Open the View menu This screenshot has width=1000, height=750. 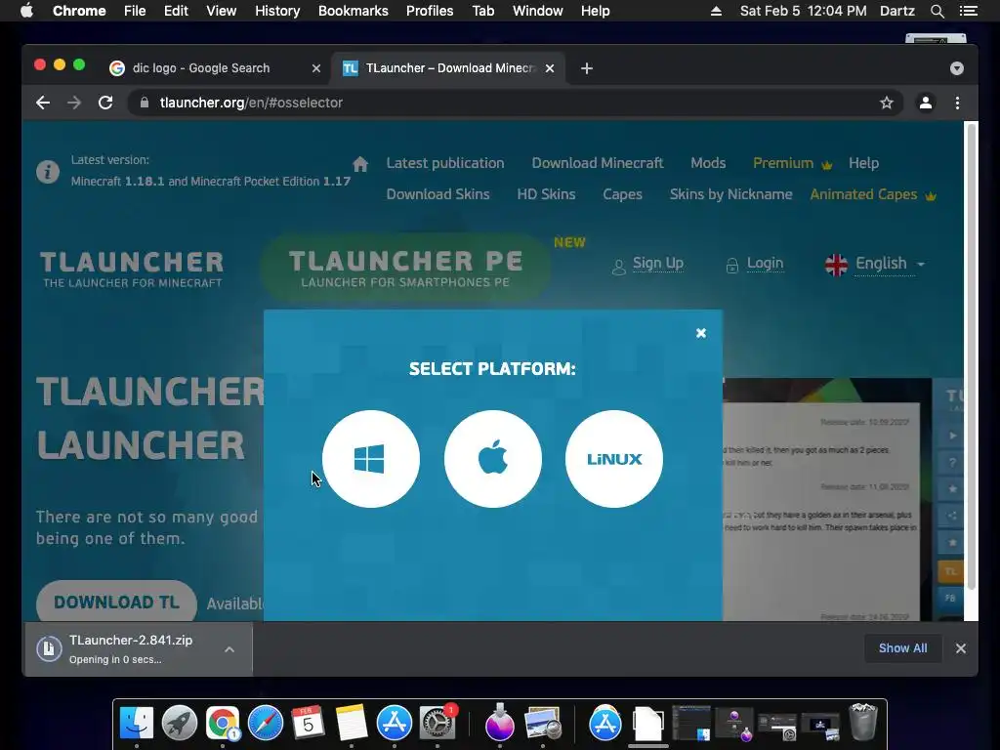[222, 11]
